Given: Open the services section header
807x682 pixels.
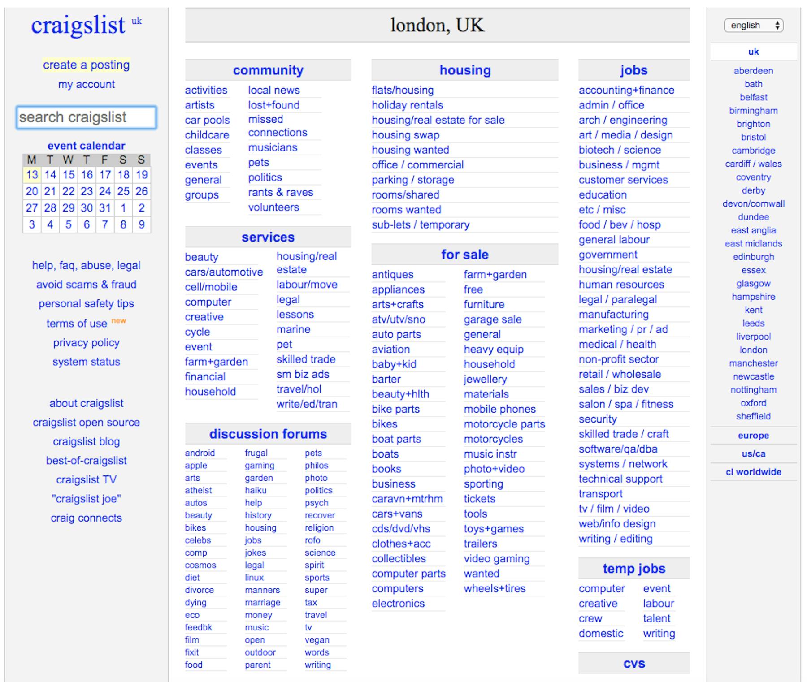Looking at the screenshot, I should click(x=268, y=237).
